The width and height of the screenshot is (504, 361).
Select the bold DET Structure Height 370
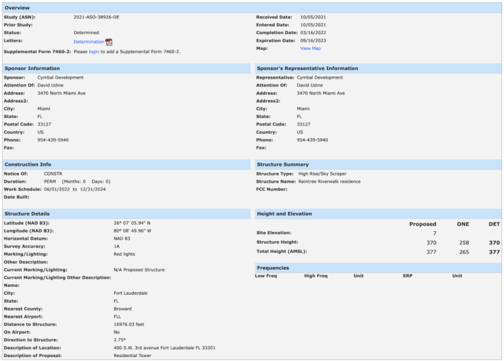[494, 242]
